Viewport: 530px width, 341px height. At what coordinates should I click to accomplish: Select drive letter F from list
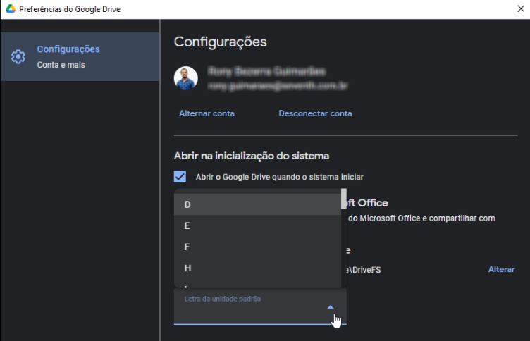coord(257,247)
